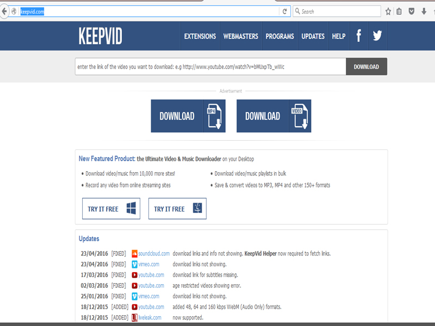Click the LiveLeak icon in updates

[134, 318]
